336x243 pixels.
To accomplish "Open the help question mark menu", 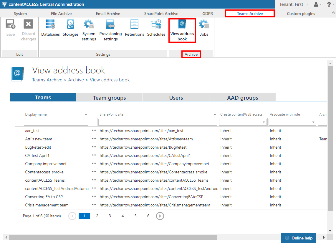I will [329, 4].
